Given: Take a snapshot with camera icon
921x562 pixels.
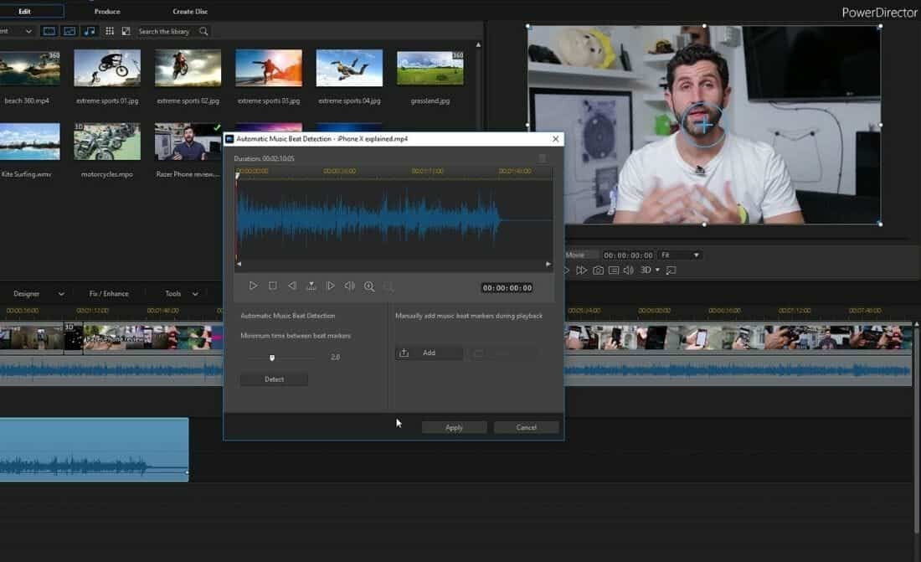Looking at the screenshot, I should click(x=598, y=271).
